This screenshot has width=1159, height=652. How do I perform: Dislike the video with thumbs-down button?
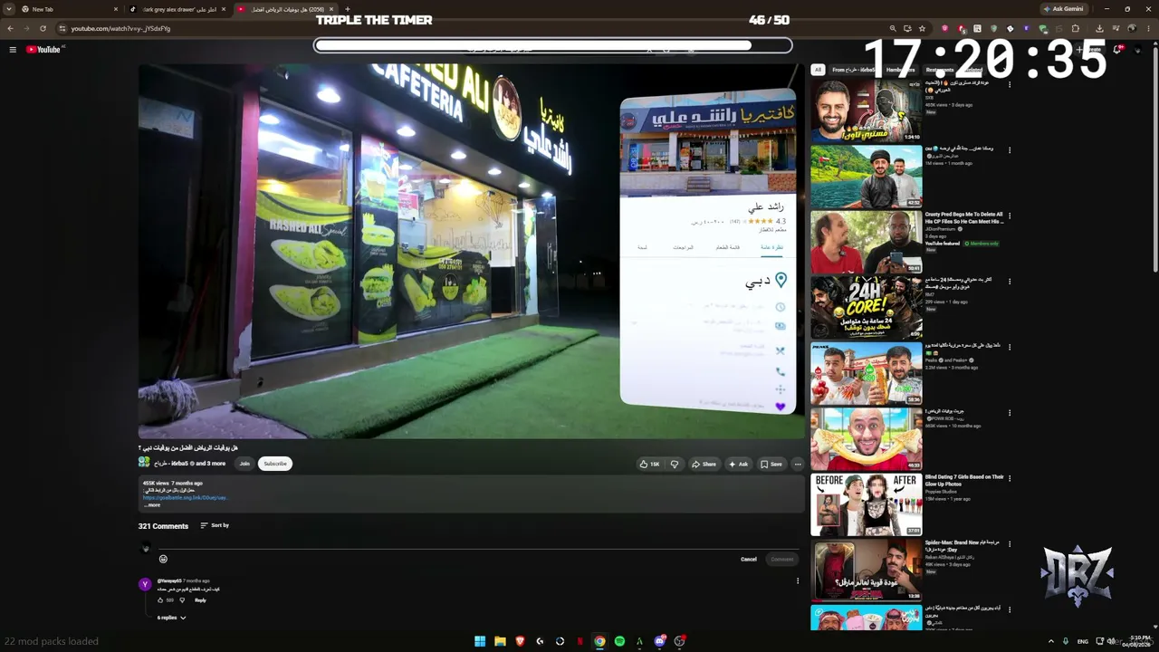[x=674, y=464]
